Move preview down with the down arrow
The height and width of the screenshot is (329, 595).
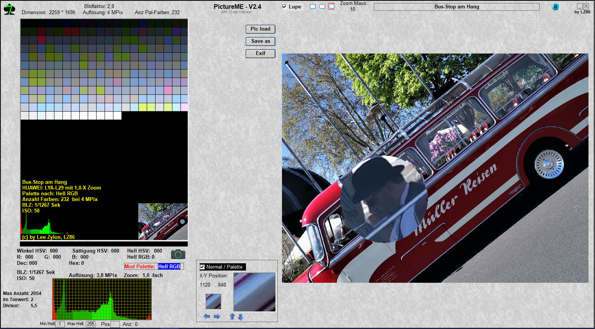[x=241, y=317]
